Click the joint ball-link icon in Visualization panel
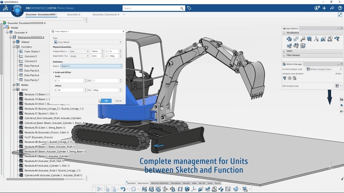The width and height of the screenshot is (344, 193). (x=302, y=39)
